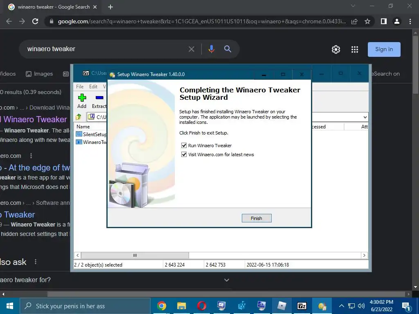The height and width of the screenshot is (314, 419).
Task: Click the 7-Zip Add plus icon
Action: click(x=82, y=98)
